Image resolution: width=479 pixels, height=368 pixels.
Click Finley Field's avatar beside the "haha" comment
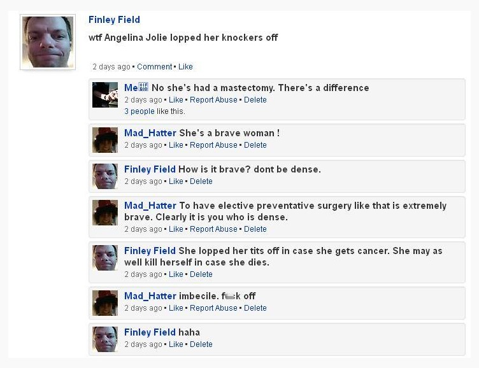(105, 339)
